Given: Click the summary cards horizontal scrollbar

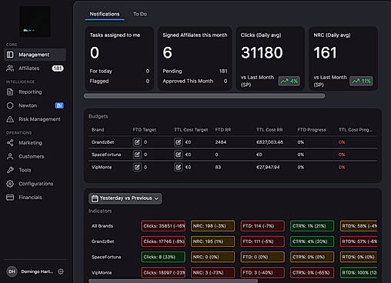Looking at the screenshot, I should tap(205, 96).
